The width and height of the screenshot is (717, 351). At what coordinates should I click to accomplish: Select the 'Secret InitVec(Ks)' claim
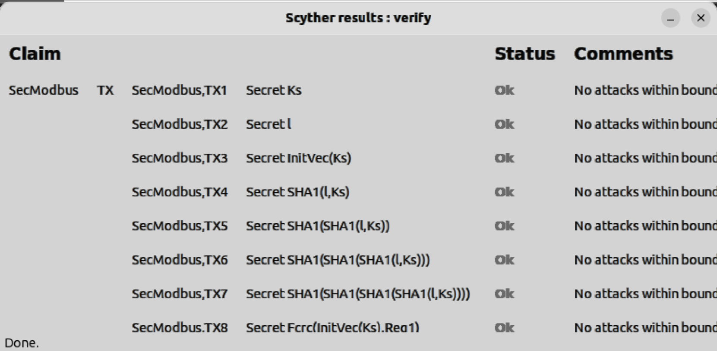point(298,158)
